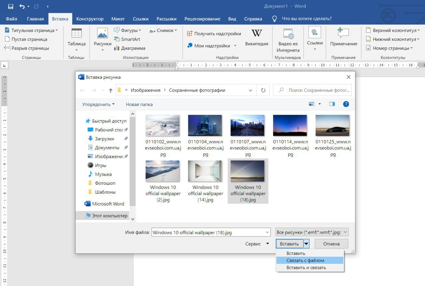This screenshot has height=286, width=425.
Task: Click the refresh icon in the address bar
Action: (263, 90)
